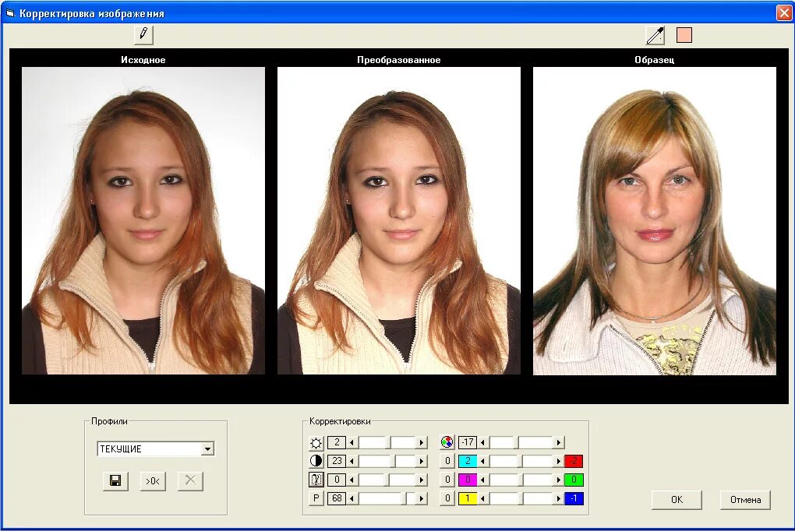Click the cyan swatch showing 2
The height and width of the screenshot is (531, 795).
(468, 461)
